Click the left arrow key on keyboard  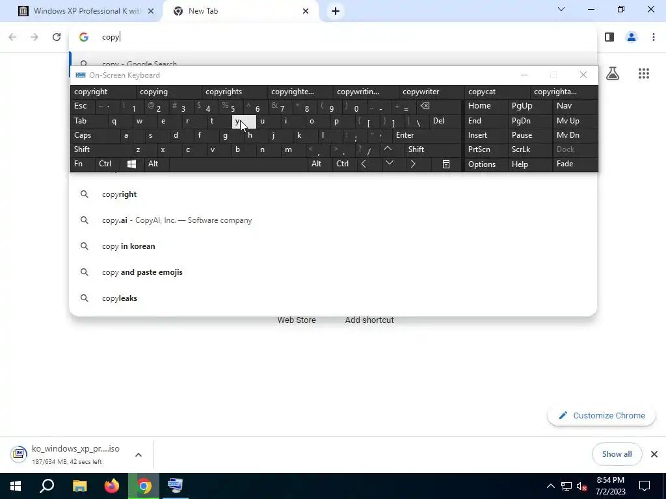364,164
